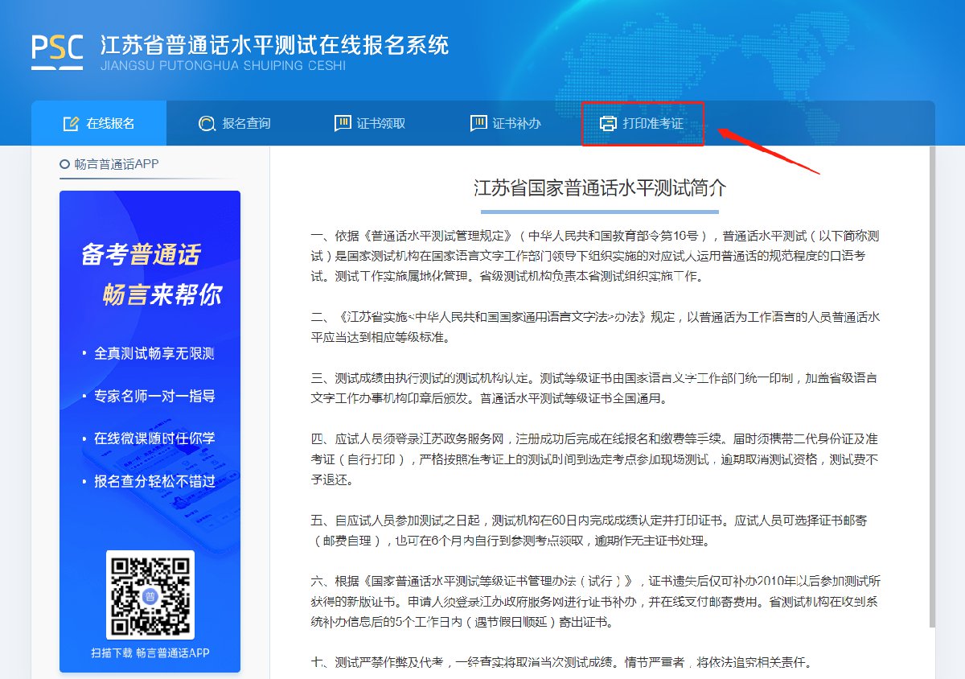Click the 扫描下载 畅言普通话APP caption
This screenshot has height=679, width=965.
coord(150,652)
